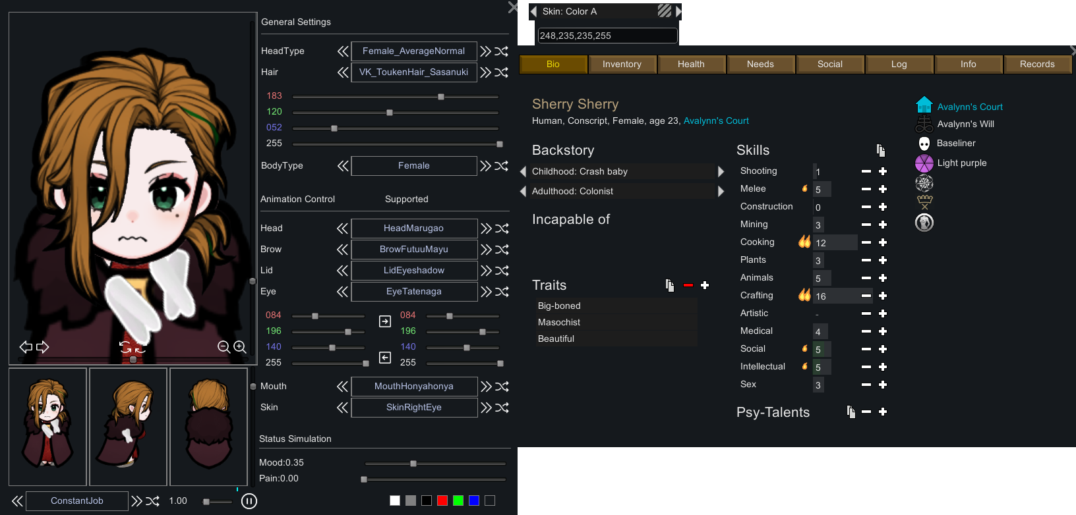The height and width of the screenshot is (515, 1076).
Task: Increase the Artistic skill level
Action: pyautogui.click(x=883, y=313)
